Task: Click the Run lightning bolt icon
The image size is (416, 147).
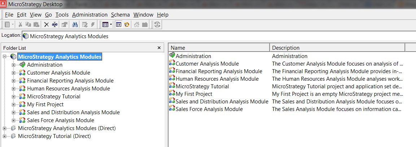Action: tap(93, 24)
